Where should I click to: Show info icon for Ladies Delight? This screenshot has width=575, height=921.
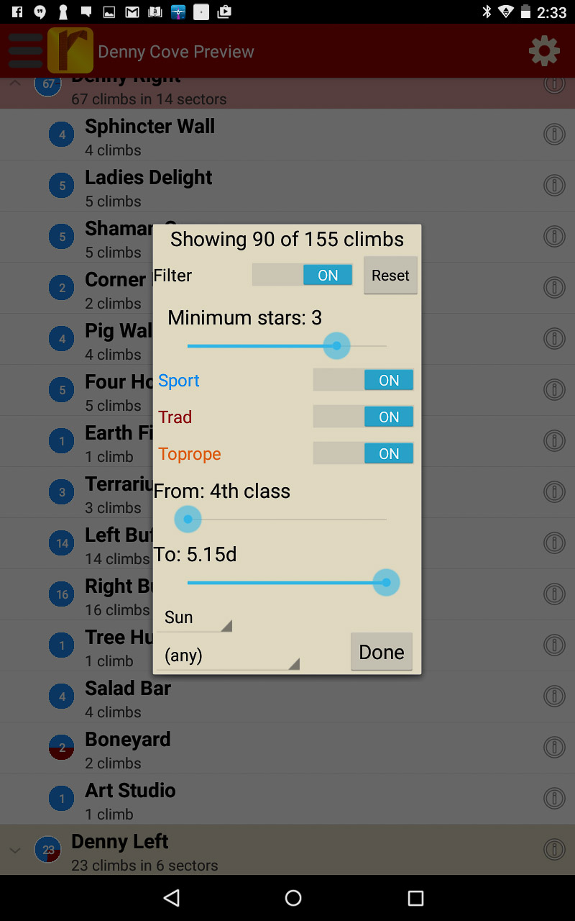coord(554,186)
